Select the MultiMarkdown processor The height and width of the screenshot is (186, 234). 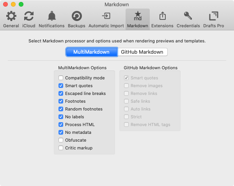click(92, 52)
